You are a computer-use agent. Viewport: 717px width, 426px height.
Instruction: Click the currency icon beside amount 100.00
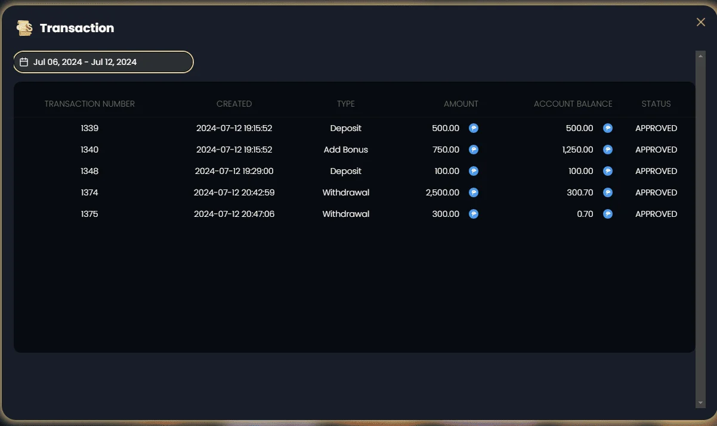click(474, 171)
